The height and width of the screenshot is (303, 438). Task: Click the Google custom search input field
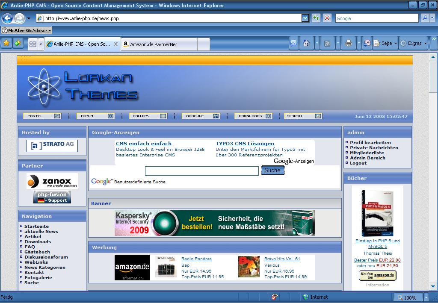(201, 171)
